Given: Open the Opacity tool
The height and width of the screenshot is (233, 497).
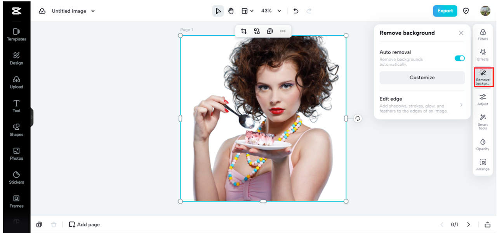Looking at the screenshot, I should point(483,144).
